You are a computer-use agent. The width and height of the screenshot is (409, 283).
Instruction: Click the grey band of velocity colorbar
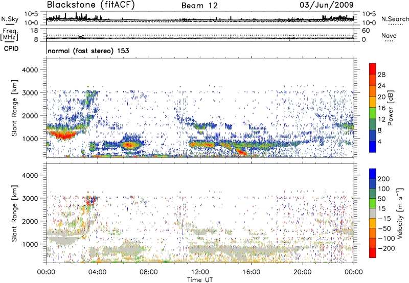pos(373,214)
